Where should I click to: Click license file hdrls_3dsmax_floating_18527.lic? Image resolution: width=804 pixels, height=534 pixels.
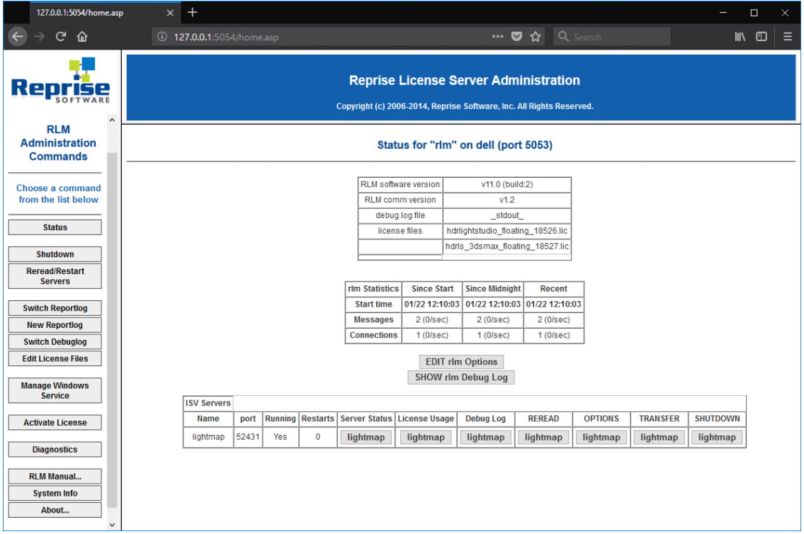click(x=507, y=246)
